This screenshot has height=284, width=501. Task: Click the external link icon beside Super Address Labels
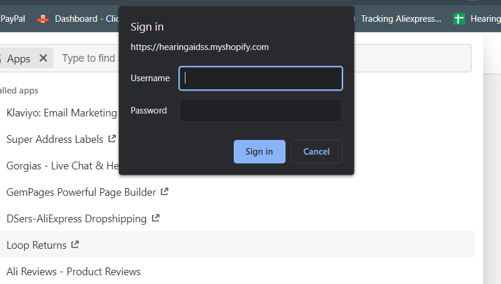pyautogui.click(x=112, y=139)
